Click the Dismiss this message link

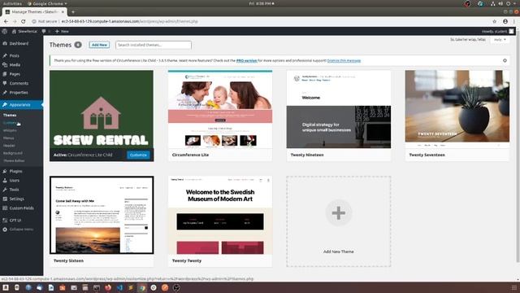point(344,61)
